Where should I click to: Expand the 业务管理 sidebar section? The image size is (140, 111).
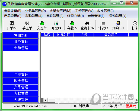point(21,42)
